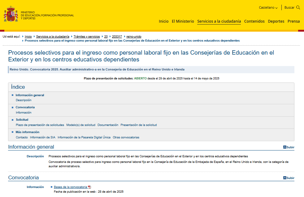
Task: Open the El Ministerio menu
Action: point(183,21)
